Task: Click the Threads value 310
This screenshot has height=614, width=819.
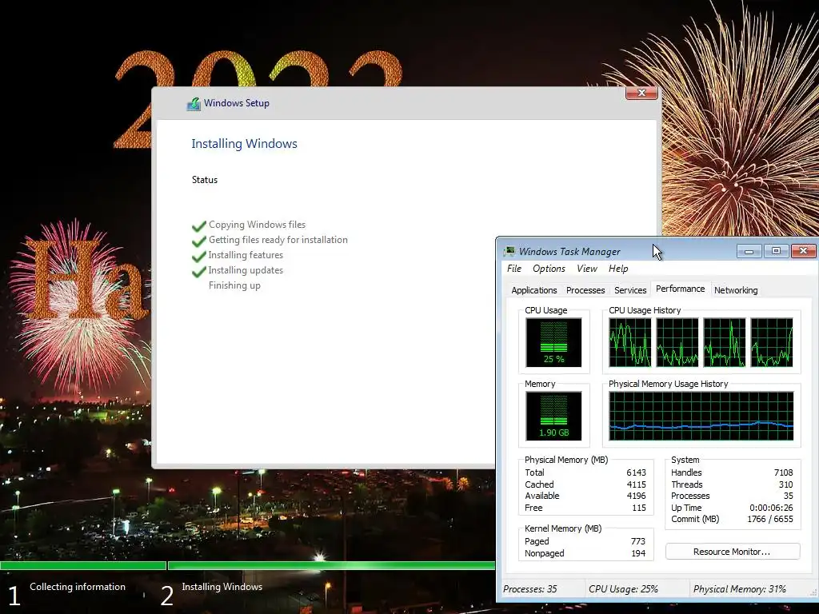Action: pyautogui.click(x=785, y=484)
